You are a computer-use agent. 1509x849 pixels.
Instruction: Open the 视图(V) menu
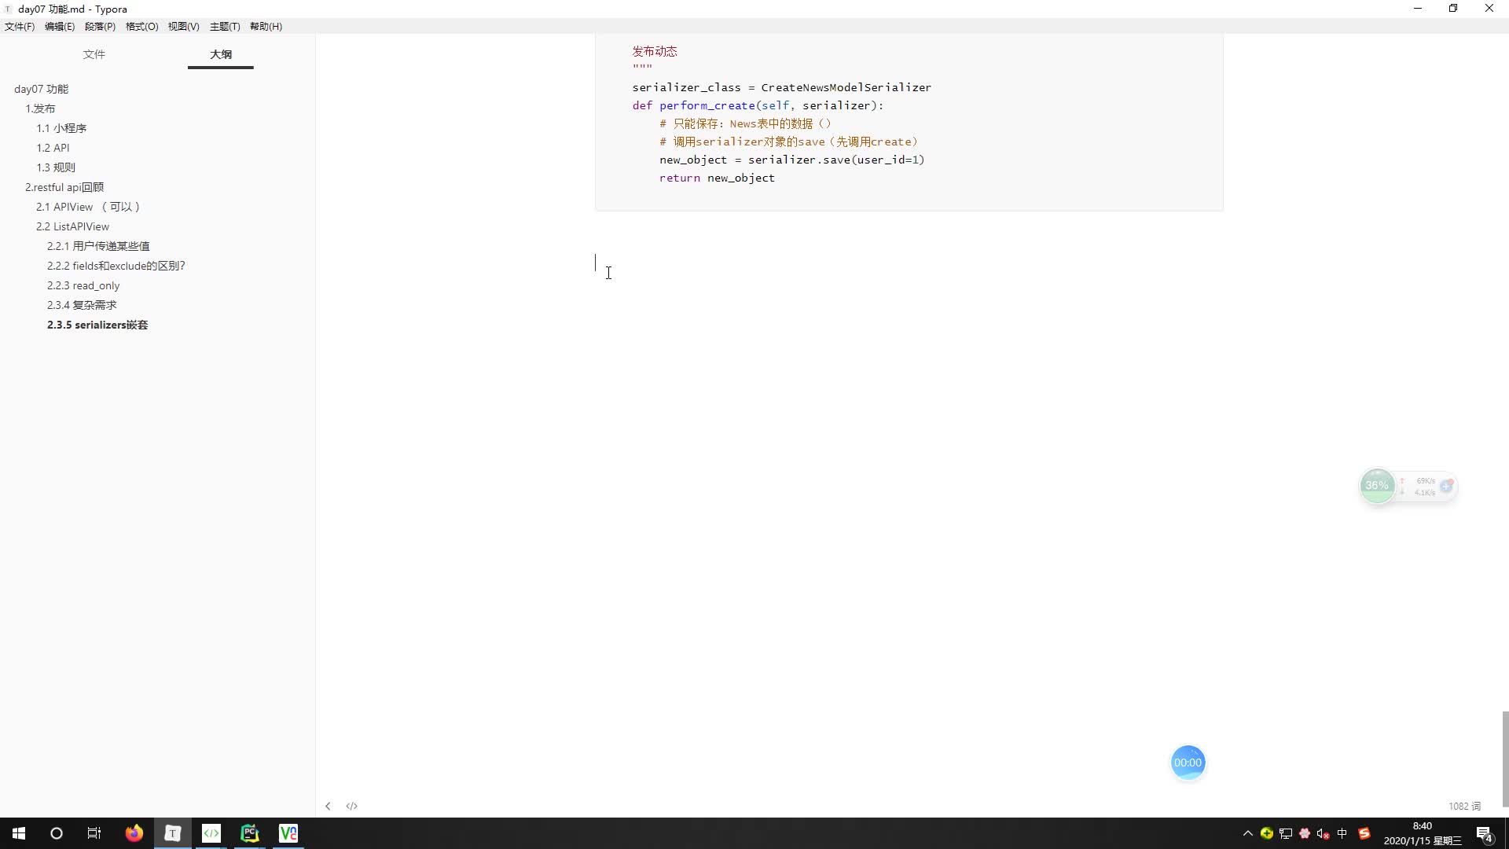(x=183, y=26)
